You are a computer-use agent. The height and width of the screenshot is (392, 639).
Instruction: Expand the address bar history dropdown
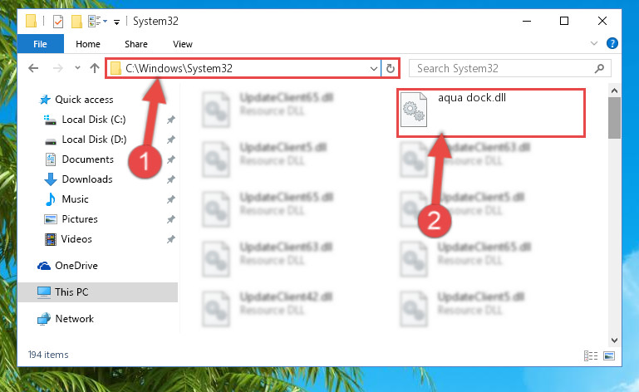(373, 68)
